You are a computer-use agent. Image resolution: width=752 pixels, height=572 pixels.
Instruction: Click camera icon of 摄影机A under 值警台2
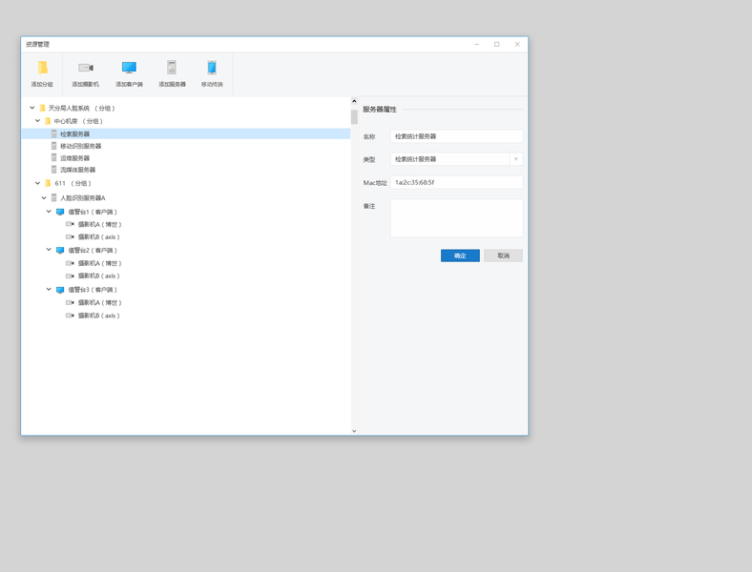point(70,263)
